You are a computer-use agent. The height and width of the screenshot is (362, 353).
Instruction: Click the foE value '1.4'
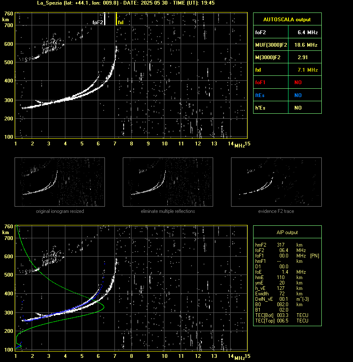click(285, 272)
